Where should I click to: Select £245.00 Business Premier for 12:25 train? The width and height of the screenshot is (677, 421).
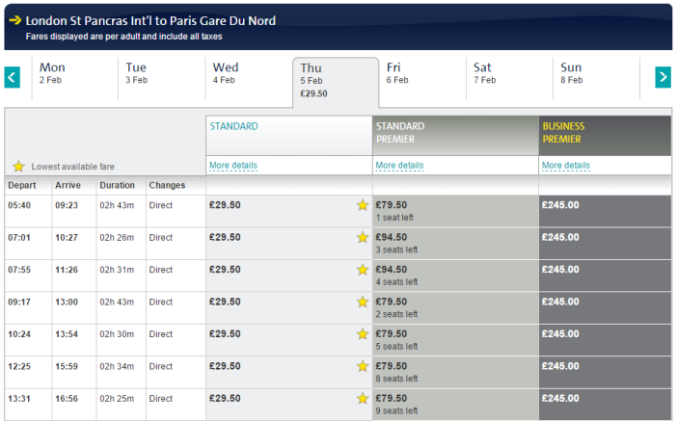(606, 372)
